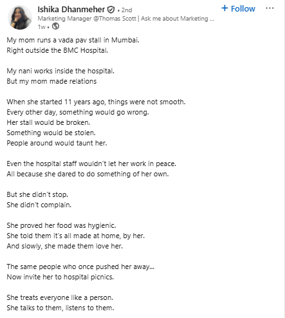285x318 pixels.
Task: Click the text 'Right outside the BMC Hospital'
Action: pyautogui.click(x=57, y=50)
